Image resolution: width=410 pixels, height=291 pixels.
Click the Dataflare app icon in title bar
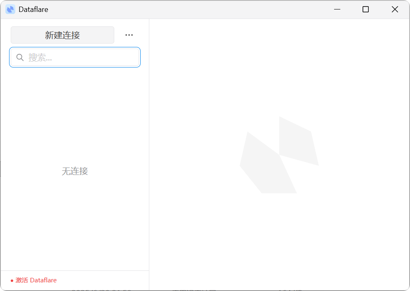coord(10,9)
